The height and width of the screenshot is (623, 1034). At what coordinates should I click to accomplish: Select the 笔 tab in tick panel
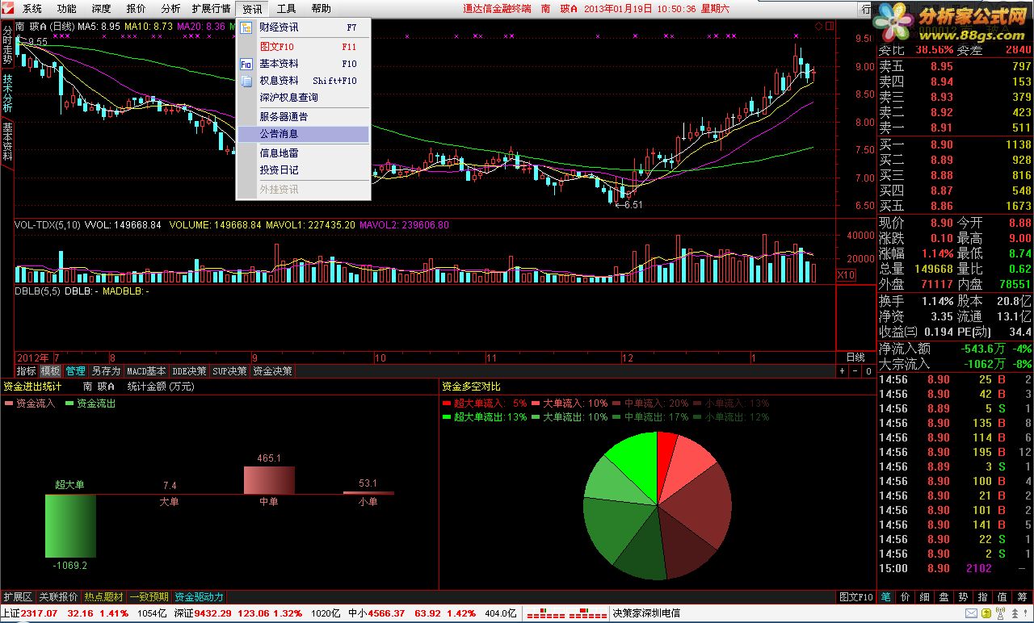[x=886, y=597]
